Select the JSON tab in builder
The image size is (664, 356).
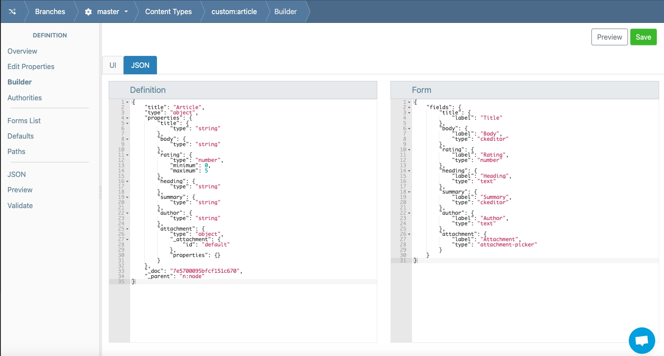click(140, 65)
